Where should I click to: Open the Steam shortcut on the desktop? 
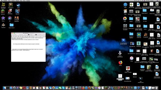[18, 5]
